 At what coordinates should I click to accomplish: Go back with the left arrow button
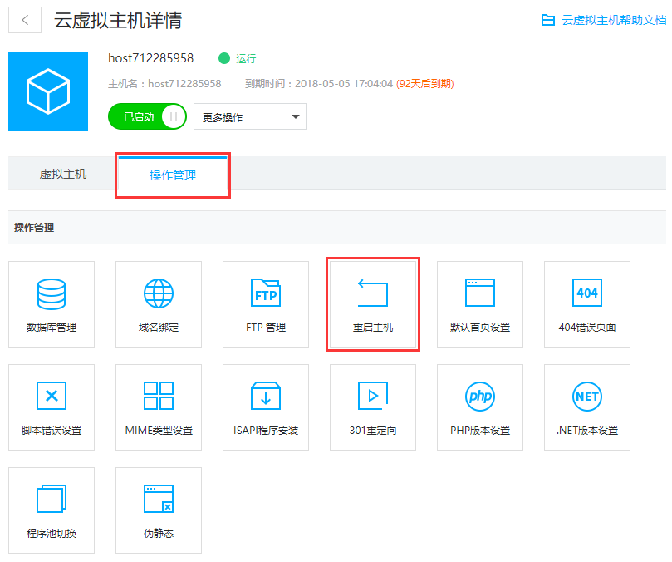(25, 20)
